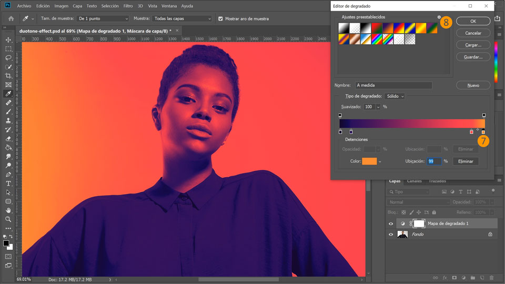Viewport: 505px width, 284px height.
Task: Open gradient presets gear menu
Action: pyautogui.click(x=439, y=17)
